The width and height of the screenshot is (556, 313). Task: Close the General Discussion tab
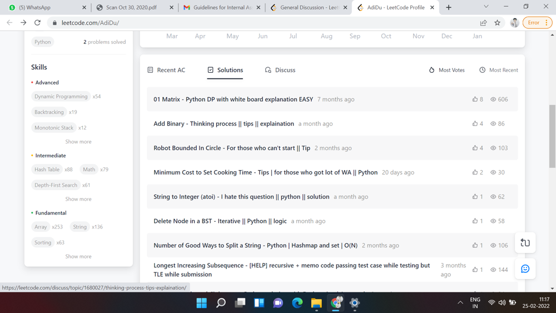[345, 7]
